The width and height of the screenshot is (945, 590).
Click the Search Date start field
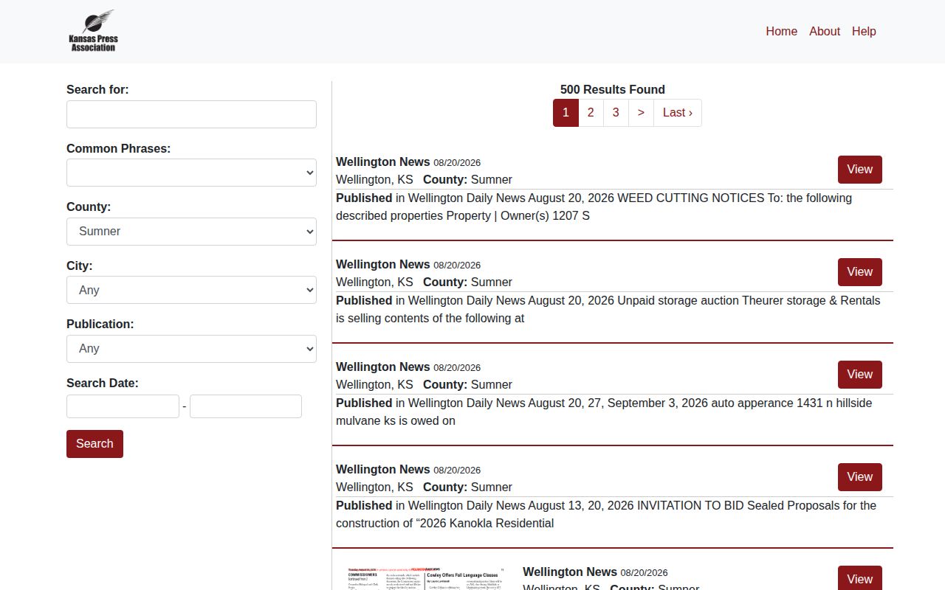coord(123,406)
